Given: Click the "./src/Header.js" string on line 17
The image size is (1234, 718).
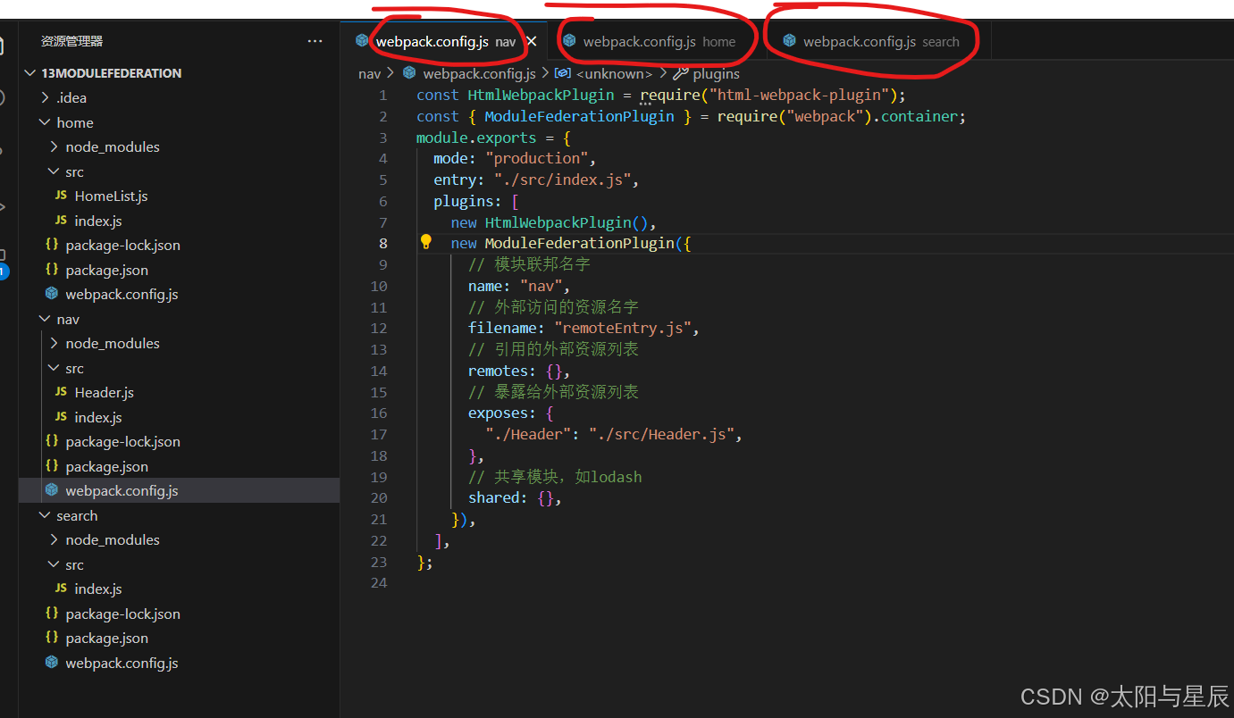Looking at the screenshot, I should point(661,434).
